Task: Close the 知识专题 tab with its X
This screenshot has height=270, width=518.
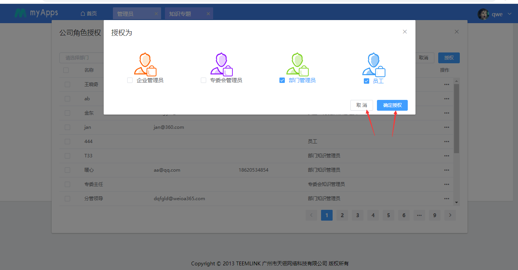Action: (208, 14)
